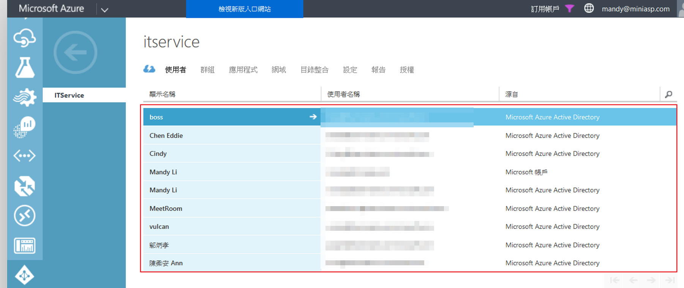Go to next page of user list

click(651, 280)
